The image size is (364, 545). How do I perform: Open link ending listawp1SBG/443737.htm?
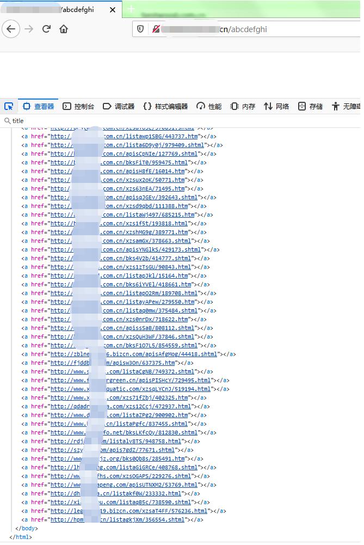point(124,136)
